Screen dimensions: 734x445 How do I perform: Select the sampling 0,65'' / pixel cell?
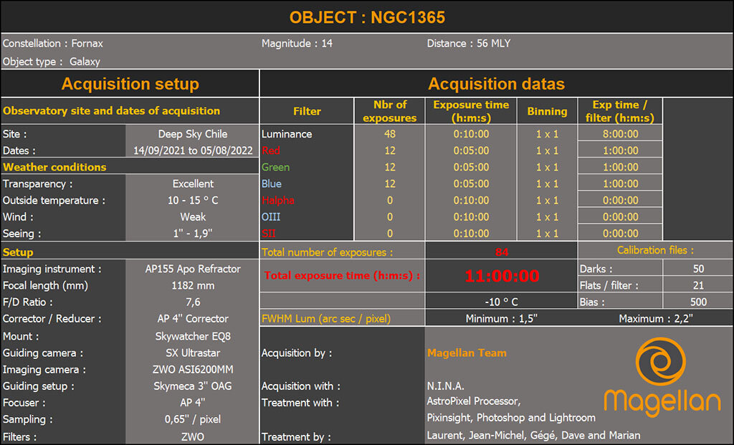192,419
